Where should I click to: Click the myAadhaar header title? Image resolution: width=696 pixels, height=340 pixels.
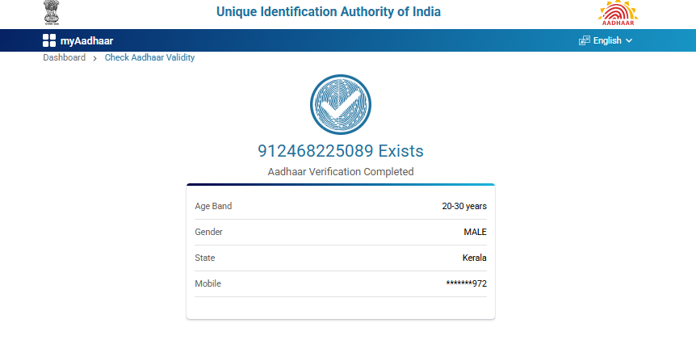point(86,40)
